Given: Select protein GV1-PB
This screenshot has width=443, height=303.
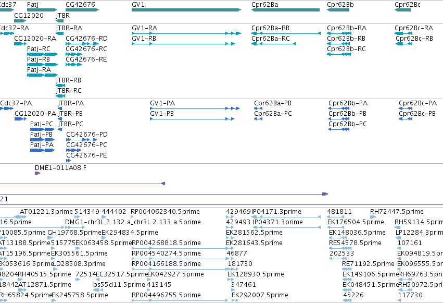Looking at the screenshot, I should point(192,119).
